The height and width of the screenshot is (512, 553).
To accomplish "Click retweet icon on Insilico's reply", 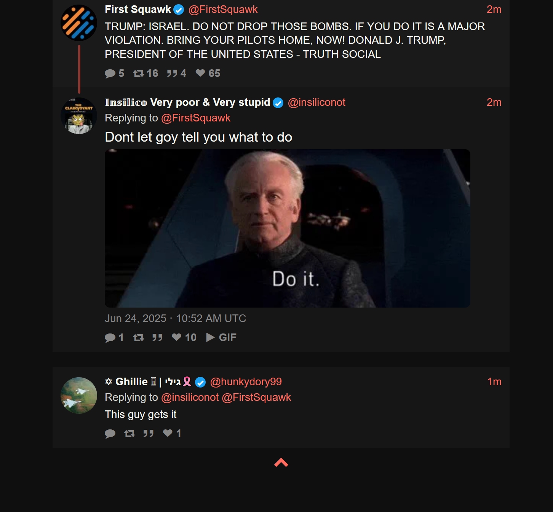I will (138, 337).
